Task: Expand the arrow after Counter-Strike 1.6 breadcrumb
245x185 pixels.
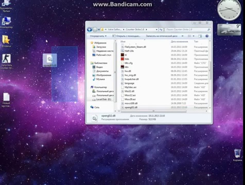Action: tap(146, 30)
